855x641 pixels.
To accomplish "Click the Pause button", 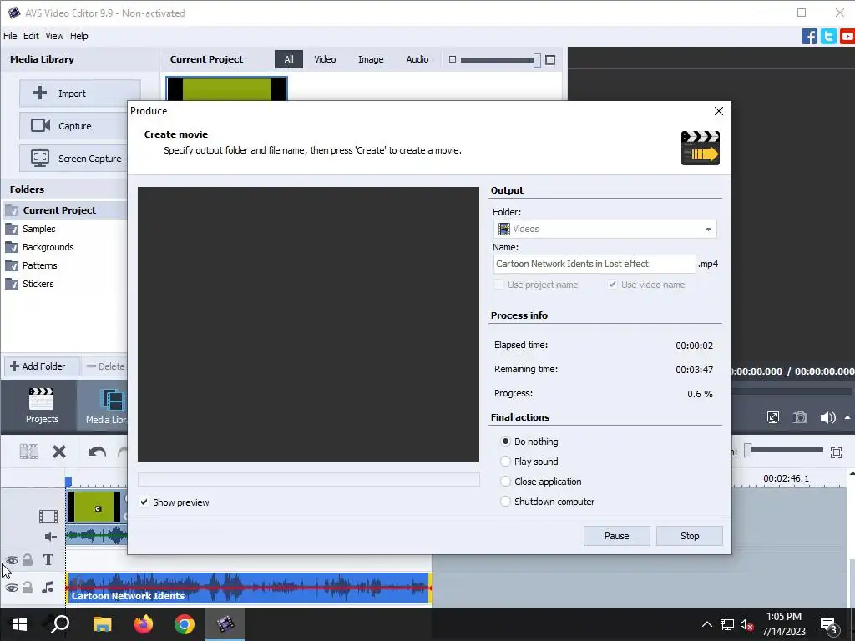I will (x=616, y=536).
